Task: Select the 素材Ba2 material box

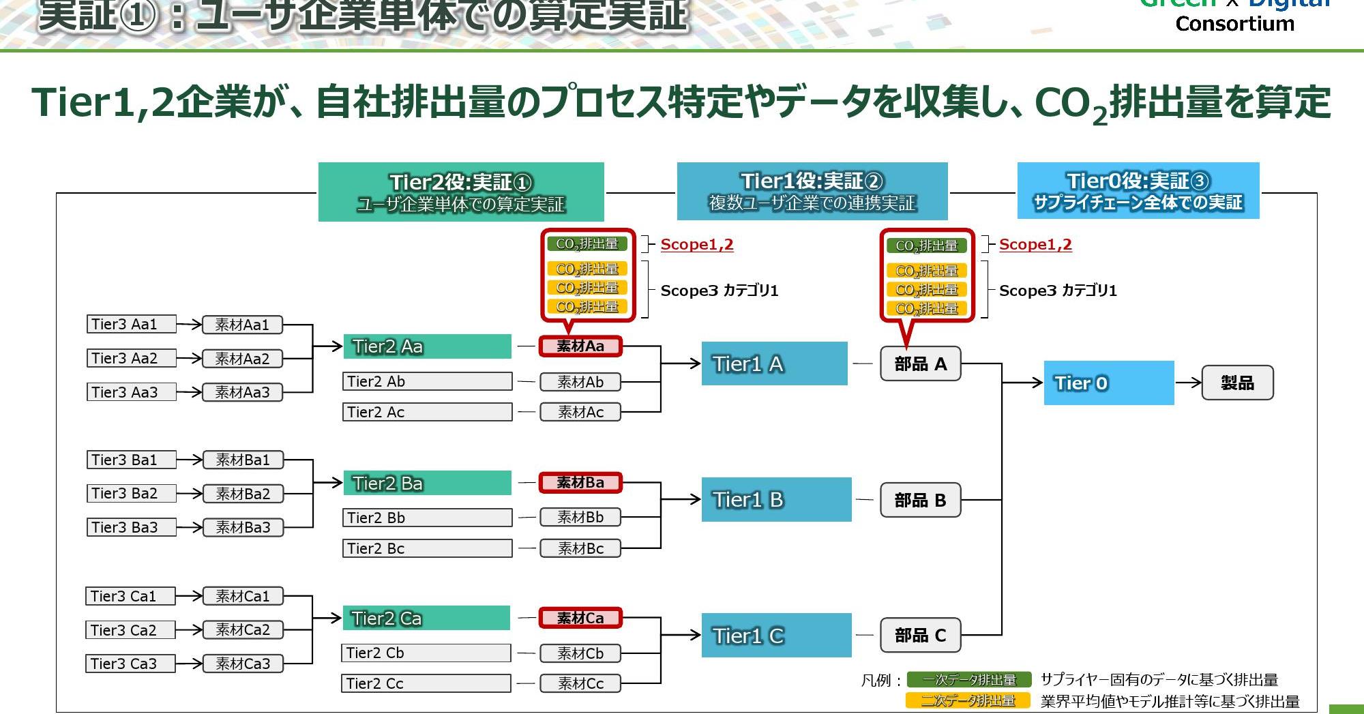Action: pos(243,494)
